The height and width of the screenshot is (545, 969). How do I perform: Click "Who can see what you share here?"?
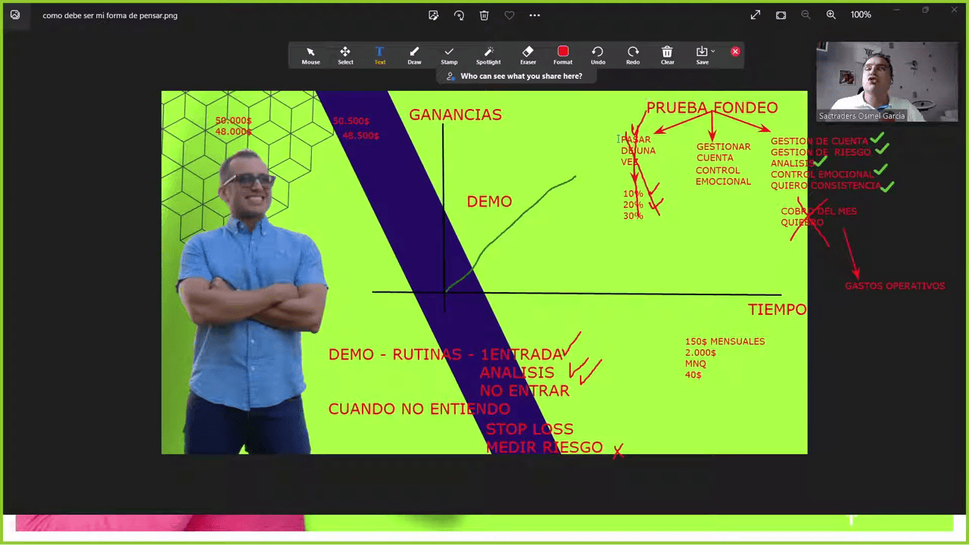tap(521, 76)
